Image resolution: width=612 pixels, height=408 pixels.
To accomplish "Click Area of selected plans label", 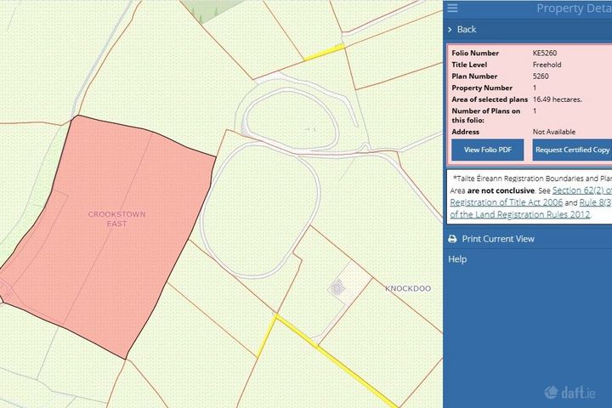I will (490, 99).
